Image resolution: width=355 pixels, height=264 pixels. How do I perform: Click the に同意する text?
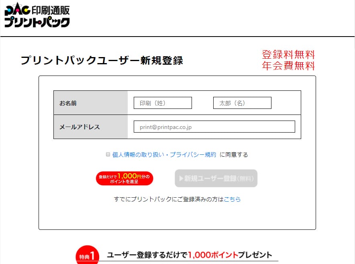tap(234, 155)
